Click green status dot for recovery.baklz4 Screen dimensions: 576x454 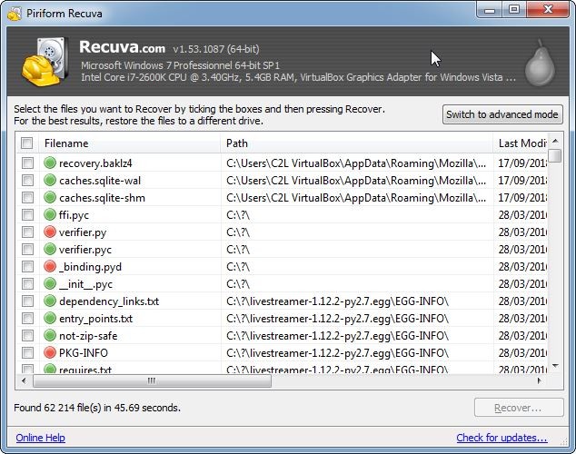pos(50,163)
